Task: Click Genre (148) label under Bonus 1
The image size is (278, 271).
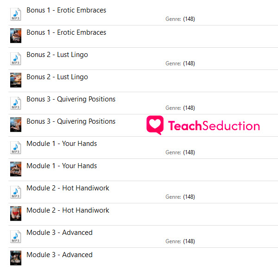Action: coord(180,19)
